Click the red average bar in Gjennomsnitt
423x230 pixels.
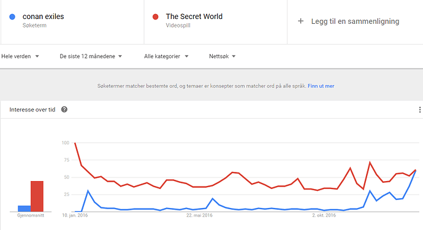coord(37,196)
